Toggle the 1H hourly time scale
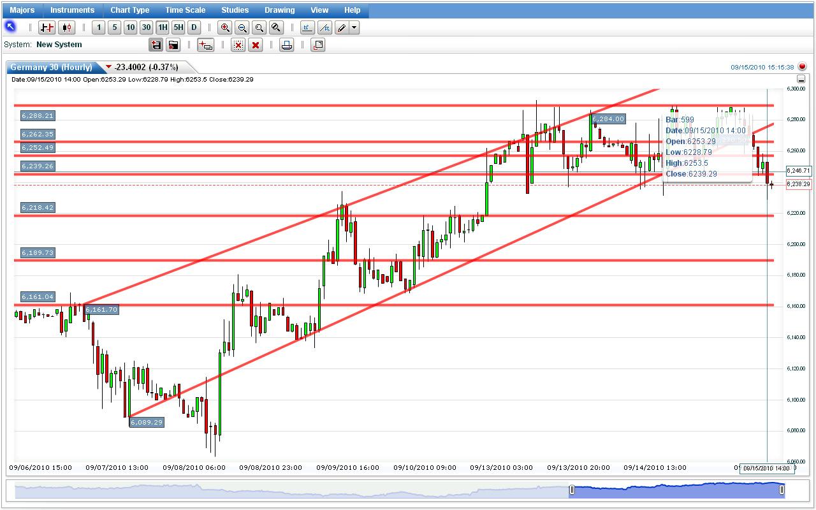The image size is (816, 510). (162, 27)
